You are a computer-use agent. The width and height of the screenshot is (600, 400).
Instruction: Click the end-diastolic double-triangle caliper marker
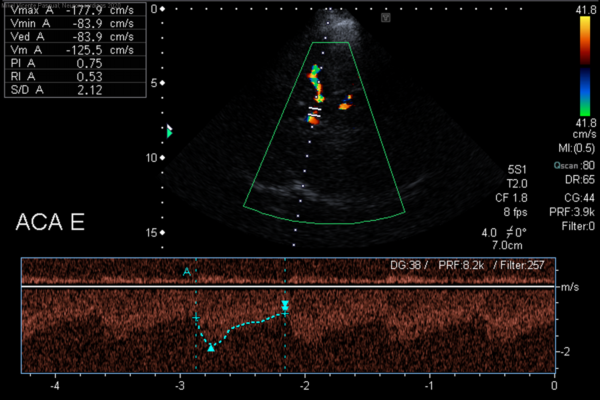285,306
